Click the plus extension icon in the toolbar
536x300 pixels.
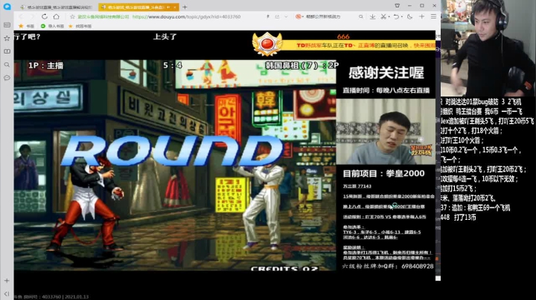(x=421, y=16)
